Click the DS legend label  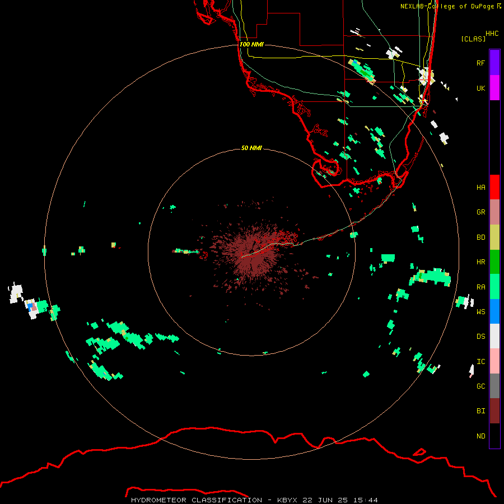[x=480, y=337]
